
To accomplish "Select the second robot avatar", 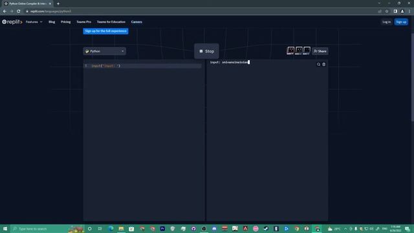I will coord(299,50).
